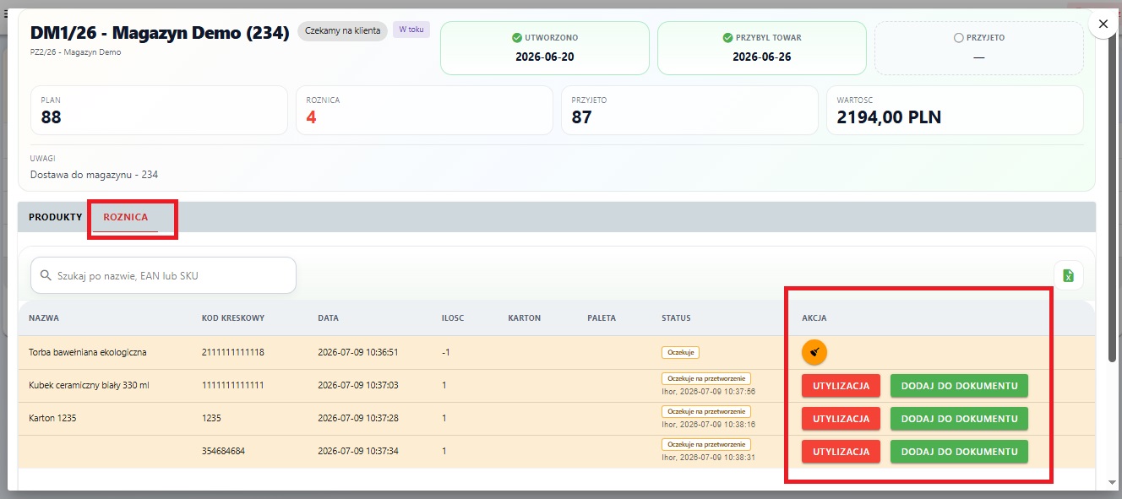The width and height of the screenshot is (1122, 499).
Task: Switch to the Produkty tab
Action: pyautogui.click(x=56, y=217)
